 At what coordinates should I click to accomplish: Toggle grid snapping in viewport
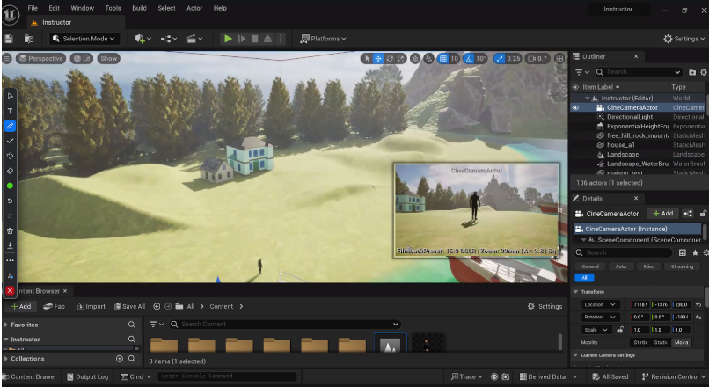click(443, 58)
